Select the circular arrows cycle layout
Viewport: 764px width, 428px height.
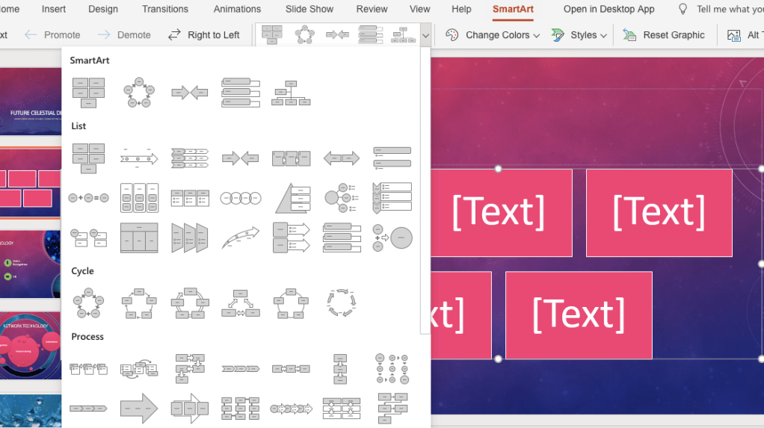(341, 303)
